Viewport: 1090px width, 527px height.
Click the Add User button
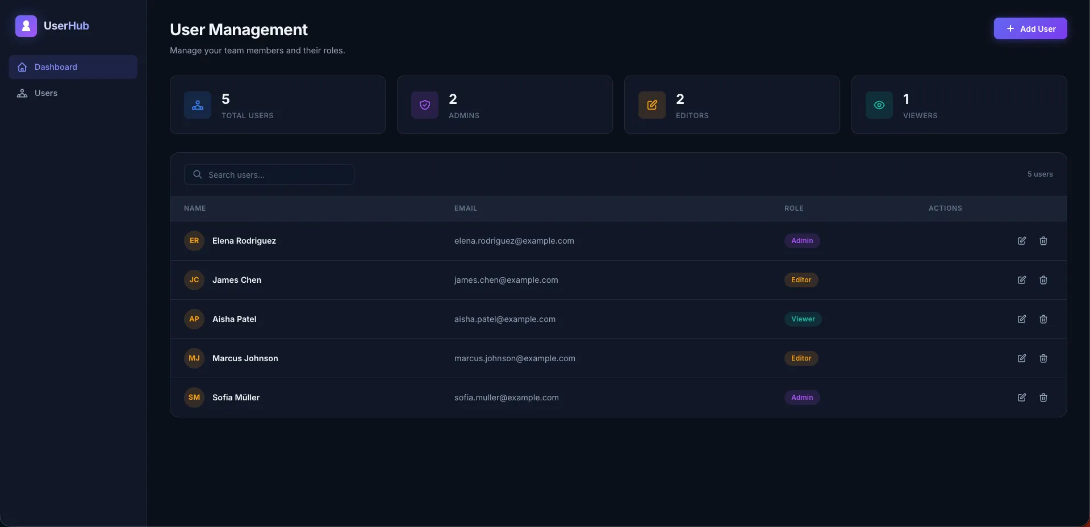pos(1030,28)
